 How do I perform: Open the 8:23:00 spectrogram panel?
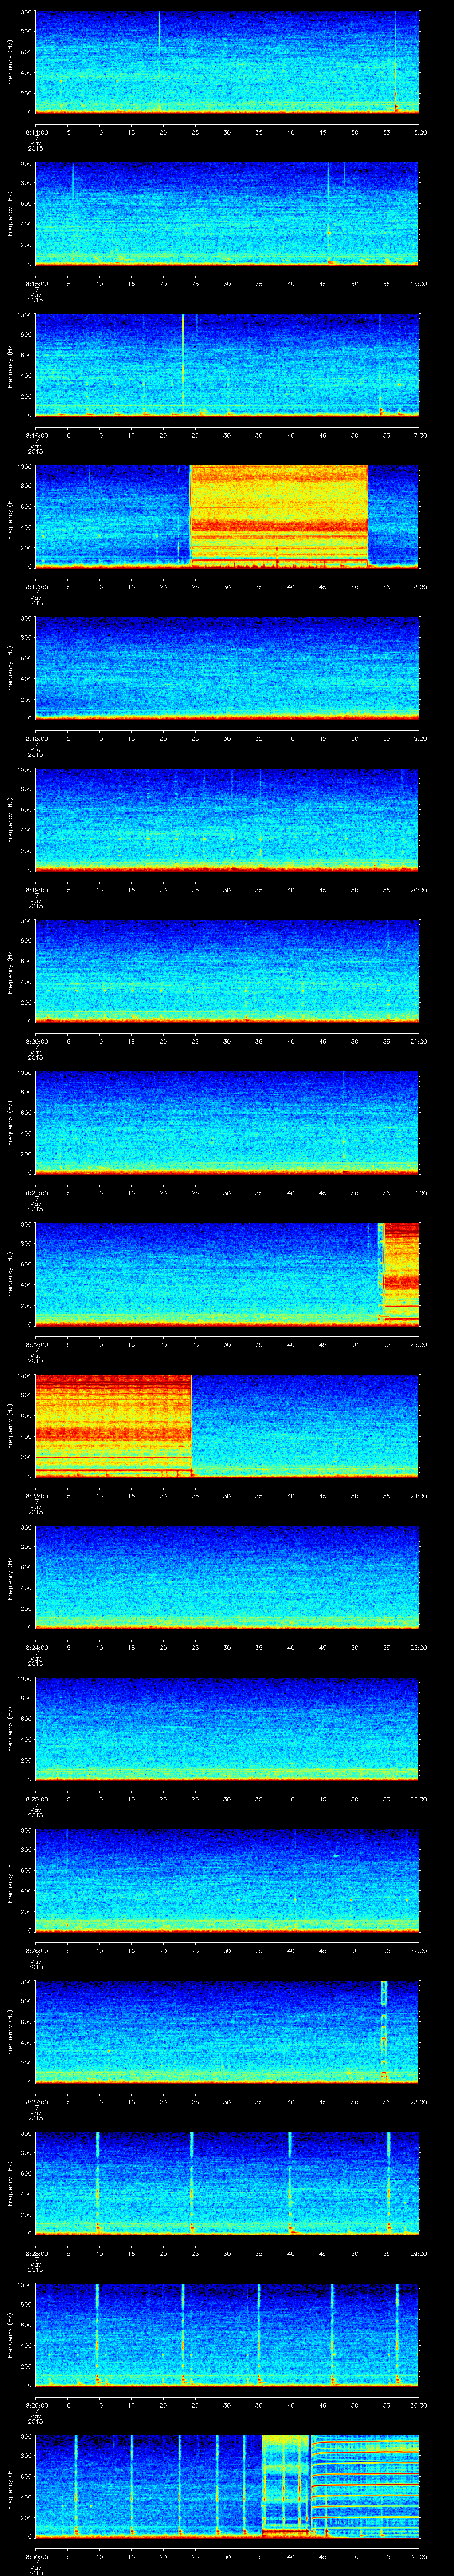227,1426
